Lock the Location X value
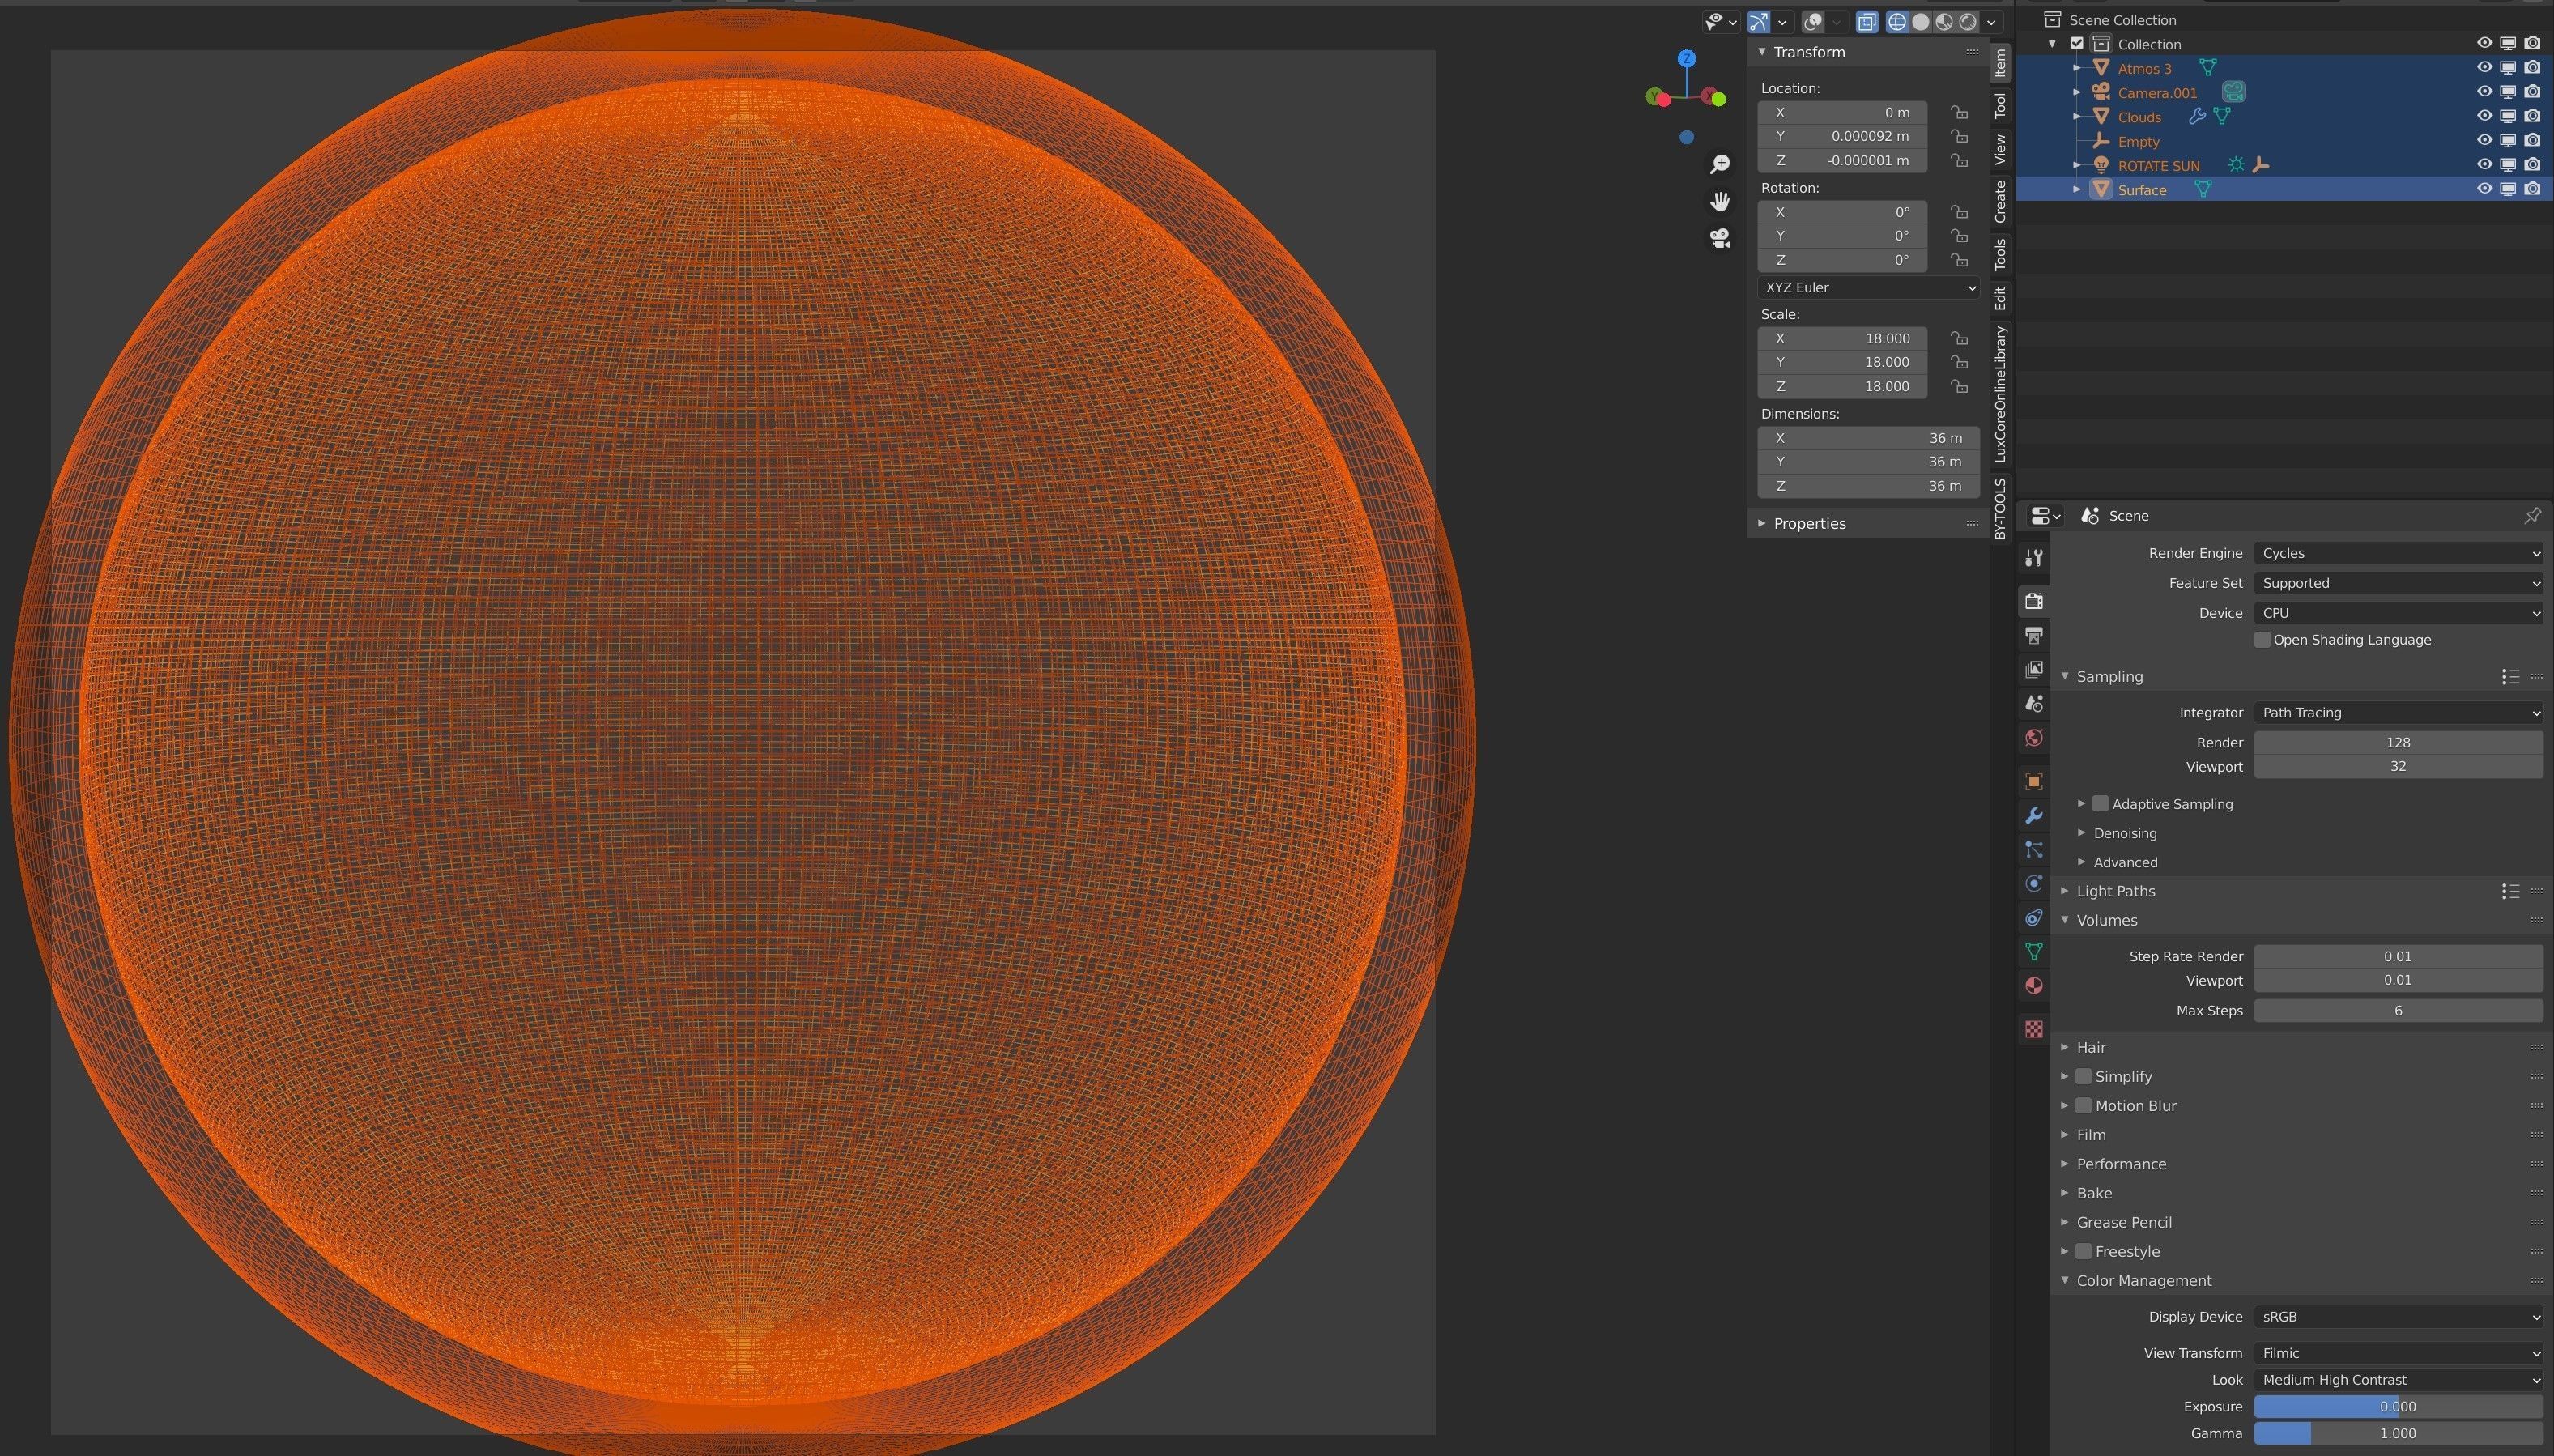Viewport: 2554px width, 1456px height. point(1959,112)
